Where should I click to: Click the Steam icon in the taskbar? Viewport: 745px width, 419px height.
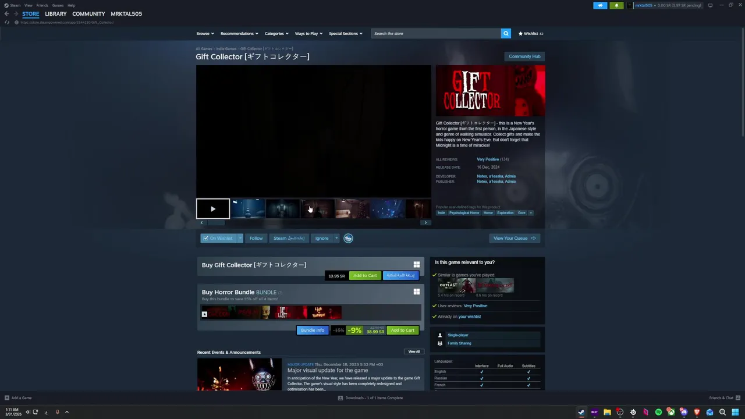581,412
